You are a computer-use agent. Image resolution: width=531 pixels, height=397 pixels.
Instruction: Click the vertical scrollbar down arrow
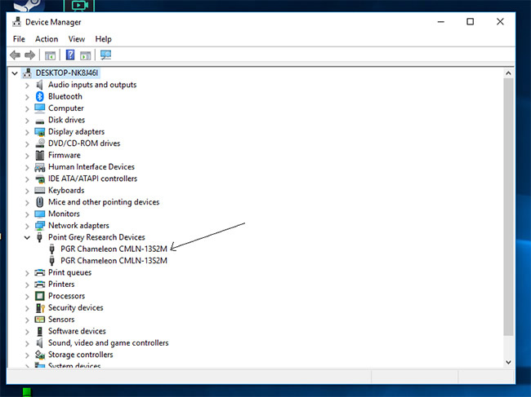pos(509,362)
